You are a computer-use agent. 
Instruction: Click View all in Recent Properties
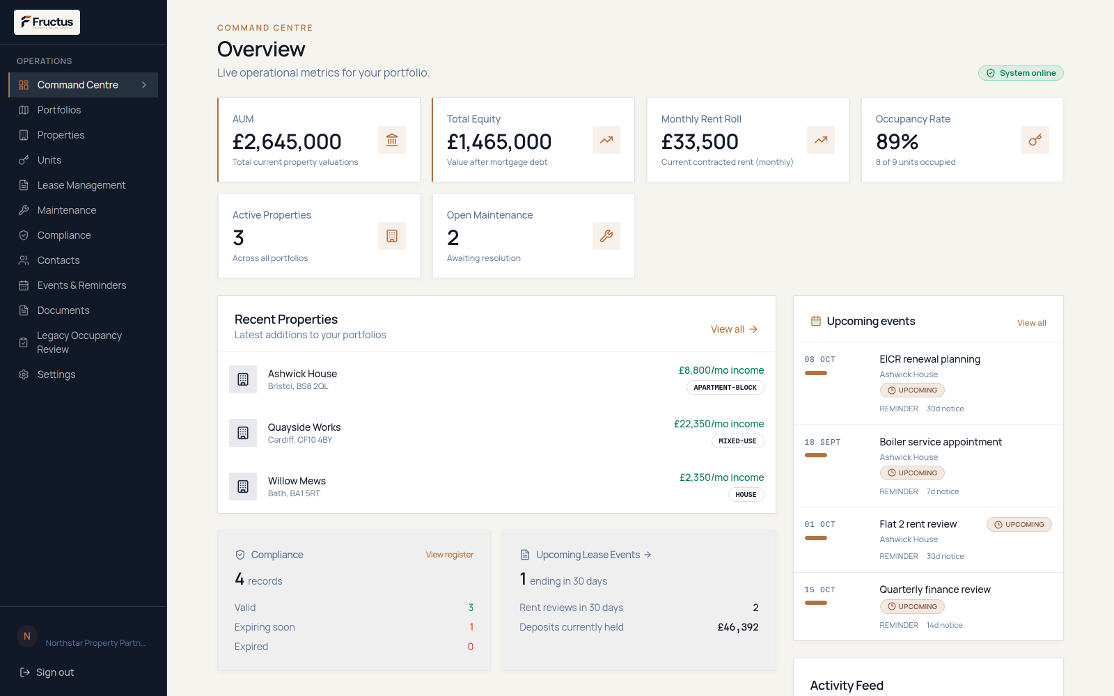click(x=735, y=329)
